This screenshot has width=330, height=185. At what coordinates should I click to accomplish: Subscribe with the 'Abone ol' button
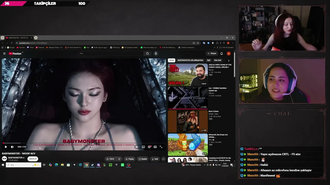(x=33, y=159)
